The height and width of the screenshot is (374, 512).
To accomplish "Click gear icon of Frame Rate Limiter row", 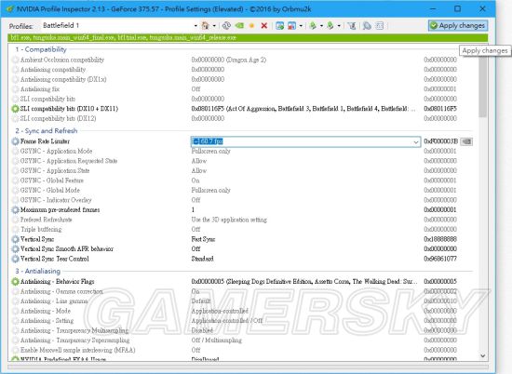I will pos(15,141).
